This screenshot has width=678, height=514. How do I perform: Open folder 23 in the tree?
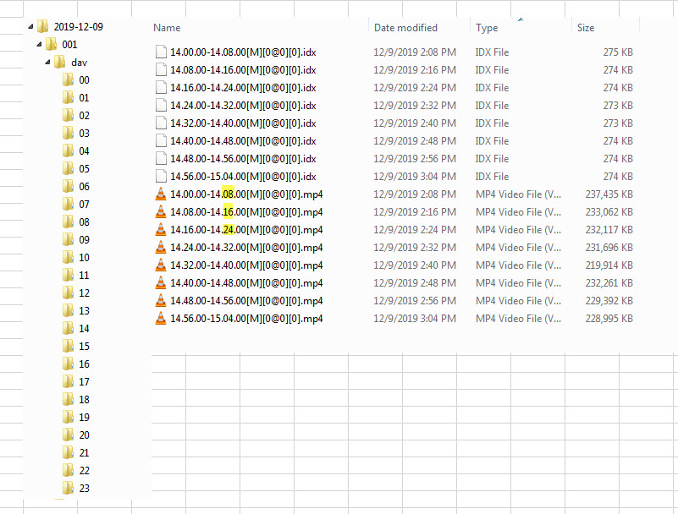(x=84, y=489)
